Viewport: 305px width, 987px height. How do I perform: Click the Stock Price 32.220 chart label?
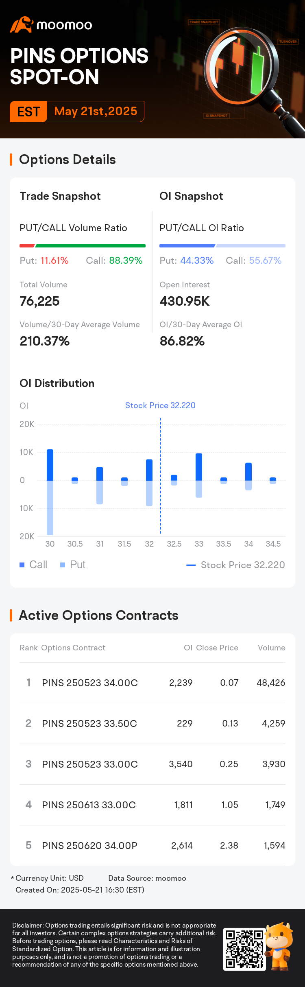(x=160, y=405)
